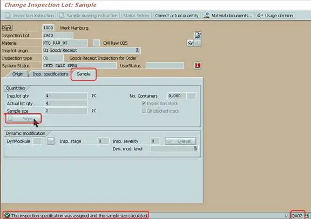Expand the Dyn. mod. level dropdown
Screen dimensions: 311x219
pos(195,148)
